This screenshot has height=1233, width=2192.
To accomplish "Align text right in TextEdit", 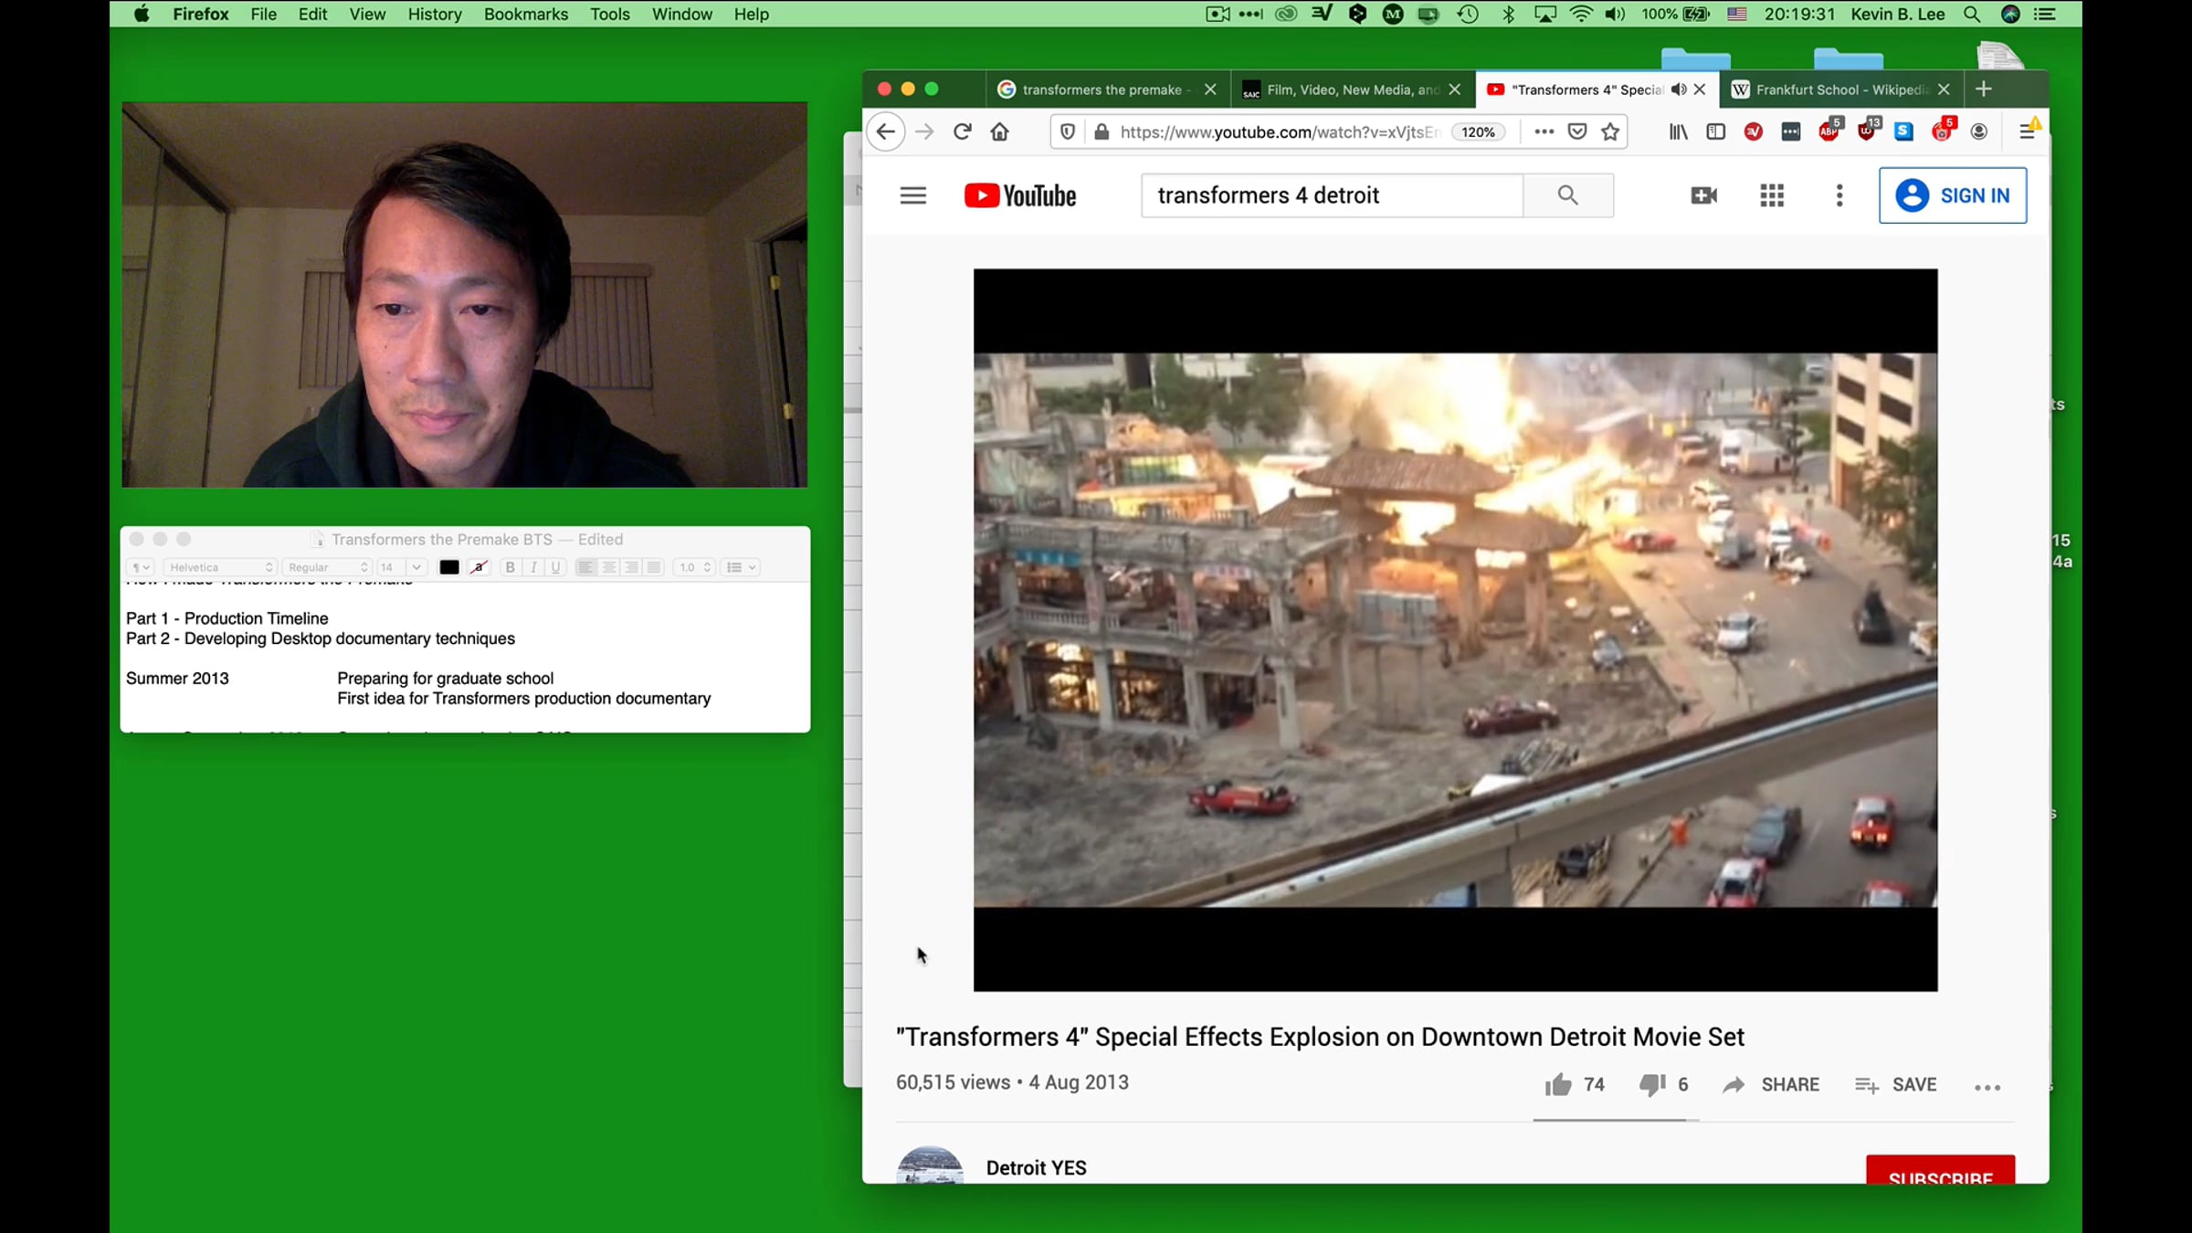I will [x=631, y=567].
